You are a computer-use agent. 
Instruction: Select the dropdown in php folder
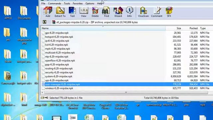pos(24,36)
